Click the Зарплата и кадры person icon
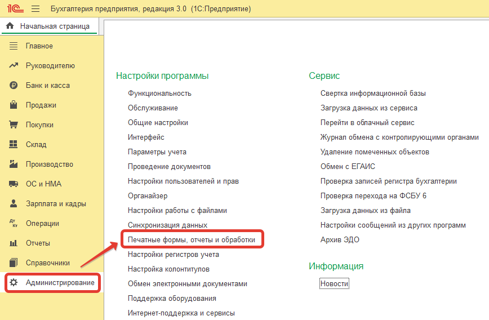Screen dimensions: 489x320 tap(14, 203)
